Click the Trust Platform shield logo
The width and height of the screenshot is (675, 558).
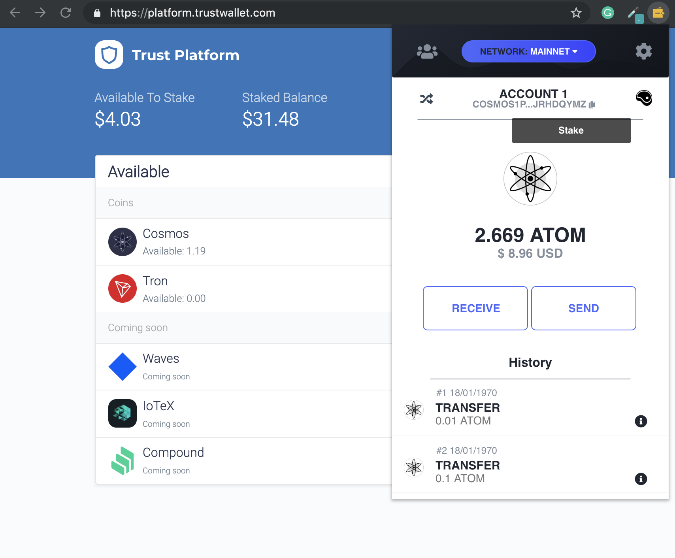tap(109, 55)
